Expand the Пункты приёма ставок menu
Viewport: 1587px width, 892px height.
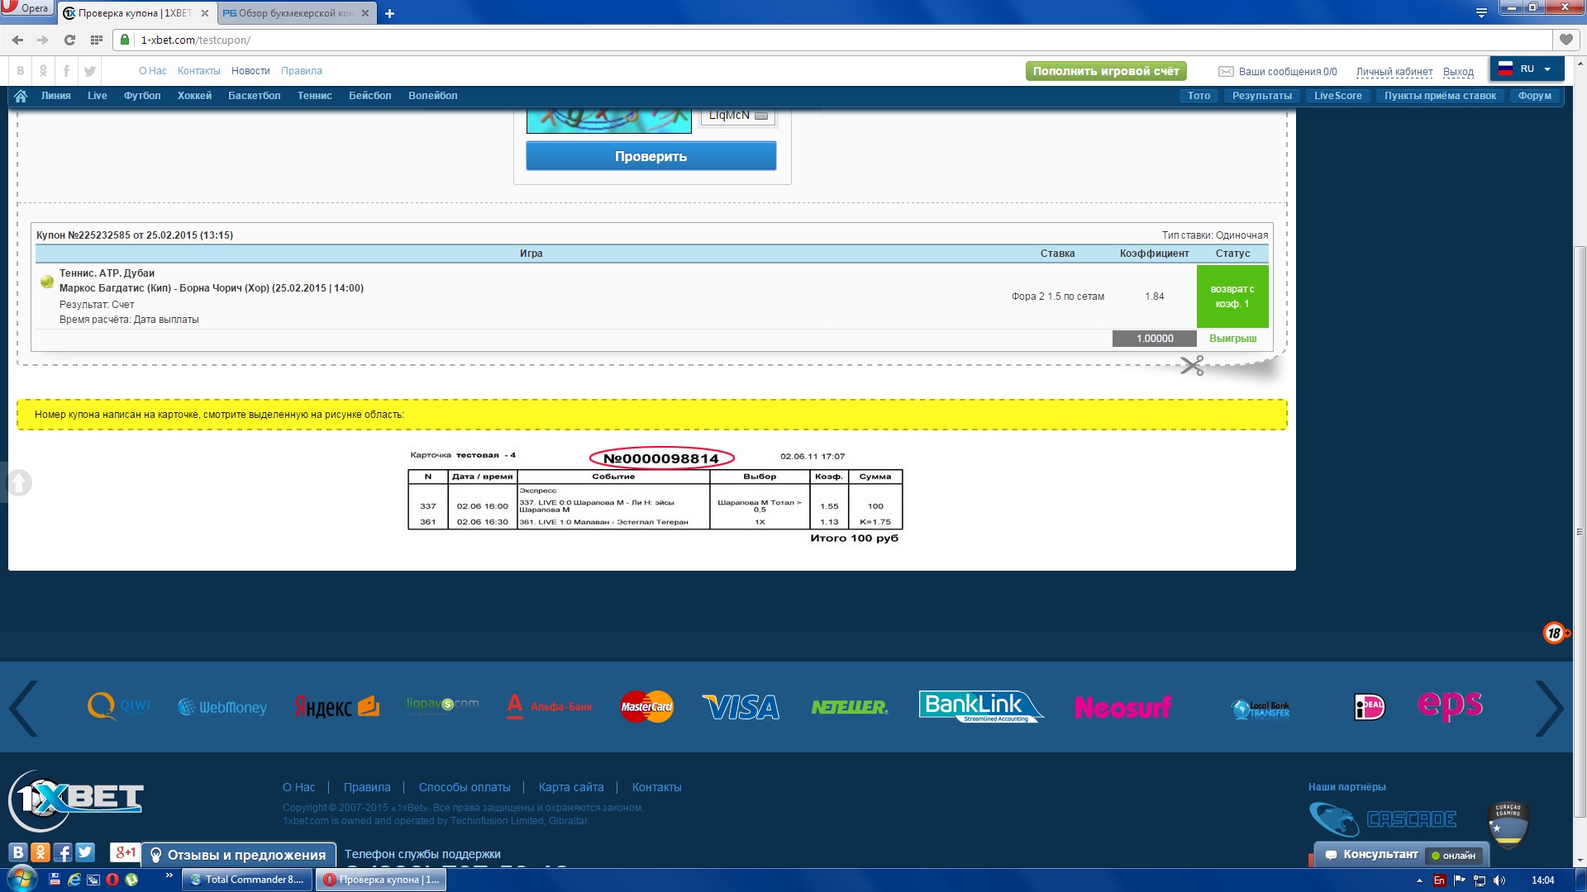point(1439,96)
